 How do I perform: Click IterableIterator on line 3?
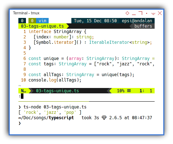tap(109, 42)
